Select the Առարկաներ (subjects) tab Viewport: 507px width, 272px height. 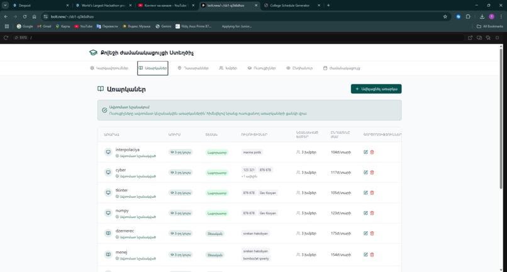click(x=153, y=68)
